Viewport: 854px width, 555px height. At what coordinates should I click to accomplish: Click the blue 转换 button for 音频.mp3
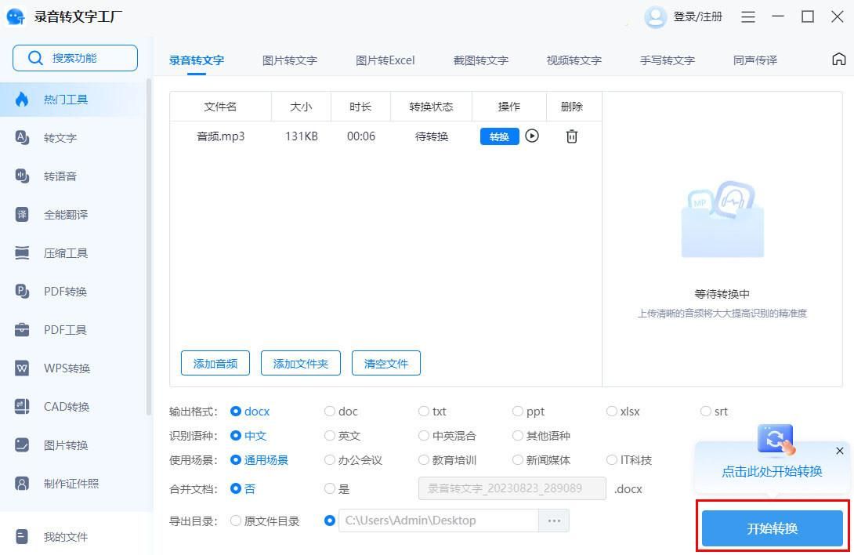[x=499, y=136]
